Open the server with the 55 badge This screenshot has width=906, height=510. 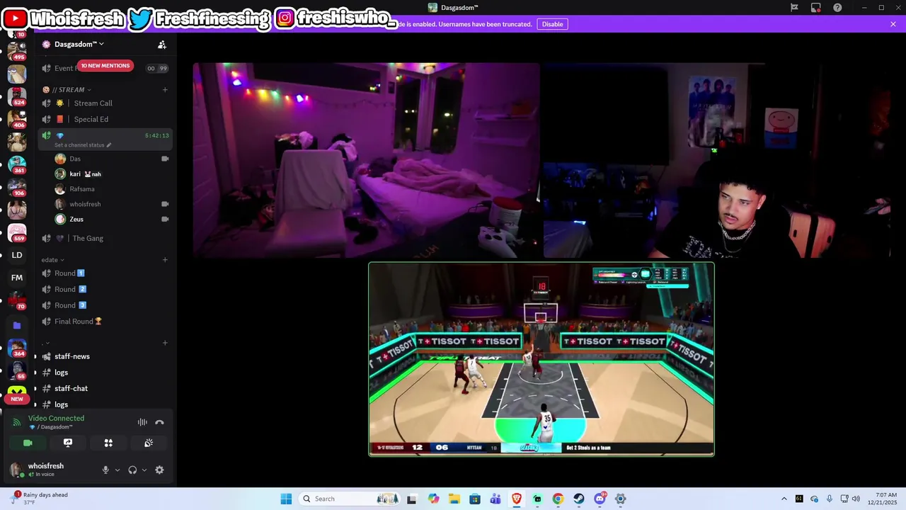(x=16, y=370)
